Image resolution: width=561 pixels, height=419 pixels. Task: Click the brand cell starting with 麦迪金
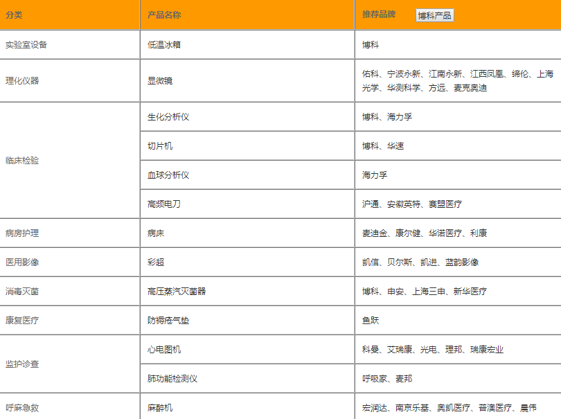coord(458,233)
